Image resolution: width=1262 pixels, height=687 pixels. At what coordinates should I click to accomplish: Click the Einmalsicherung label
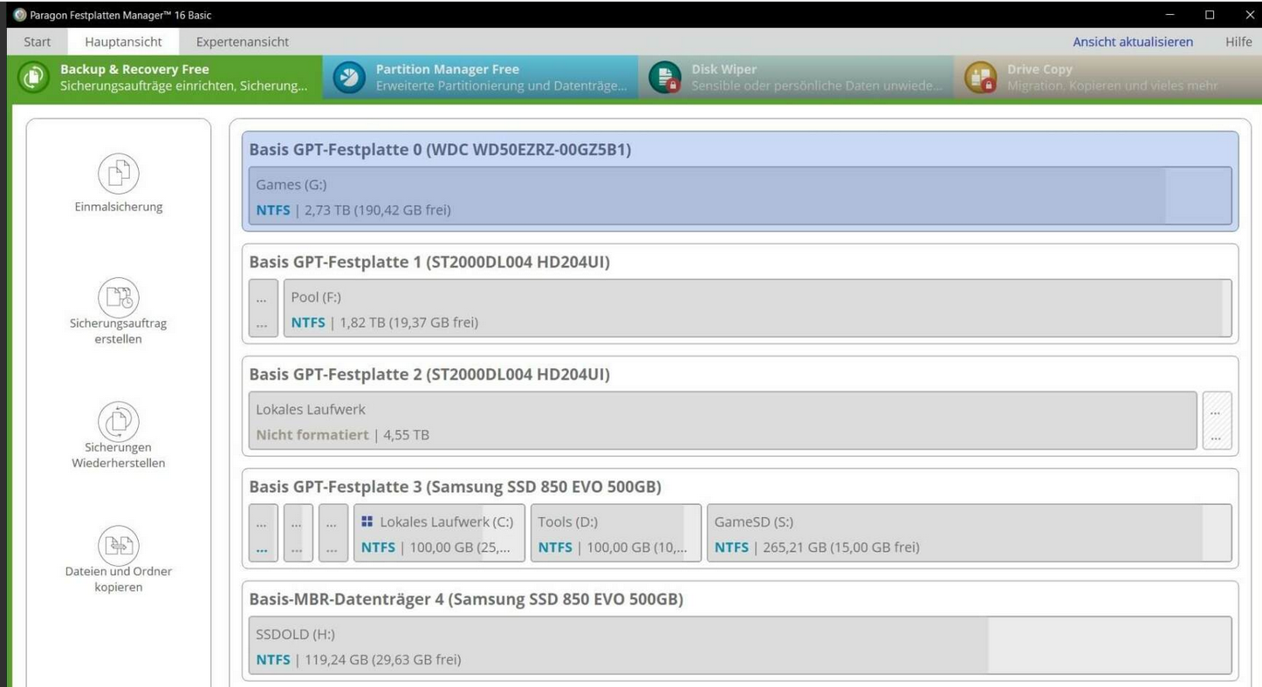click(x=119, y=207)
